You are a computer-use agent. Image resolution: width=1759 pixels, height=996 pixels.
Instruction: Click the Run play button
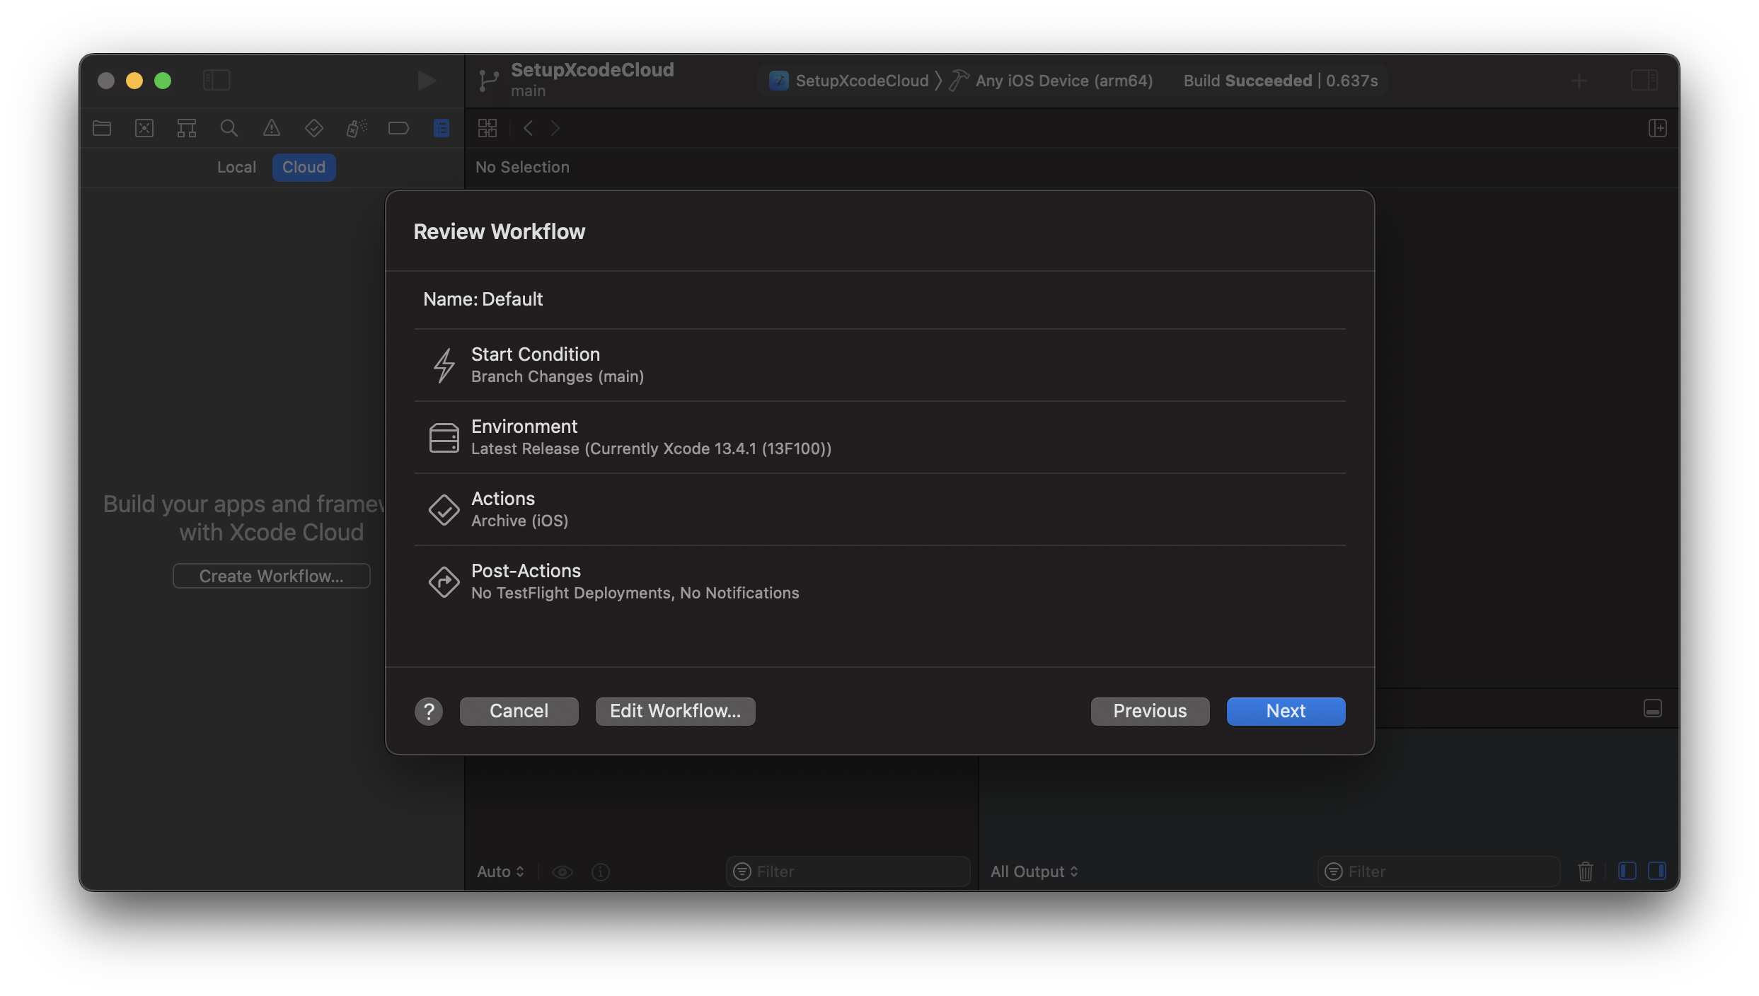[427, 80]
